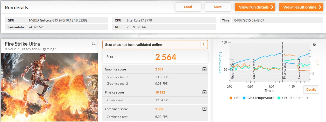Click the Load button
This screenshot has height=122, width=326.
(188, 7)
